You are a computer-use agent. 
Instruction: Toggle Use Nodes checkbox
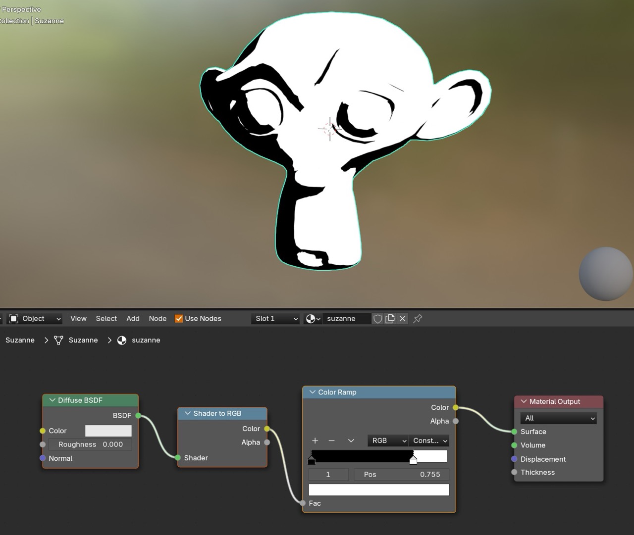click(179, 319)
